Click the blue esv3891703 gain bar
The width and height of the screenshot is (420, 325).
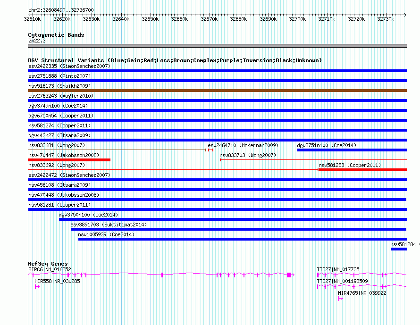239,229
